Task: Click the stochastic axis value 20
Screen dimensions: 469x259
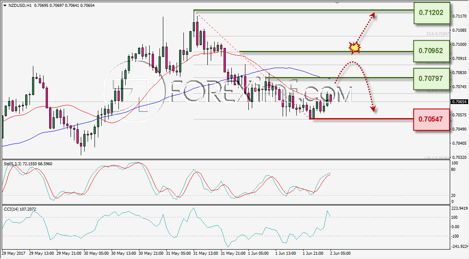Action: click(453, 196)
